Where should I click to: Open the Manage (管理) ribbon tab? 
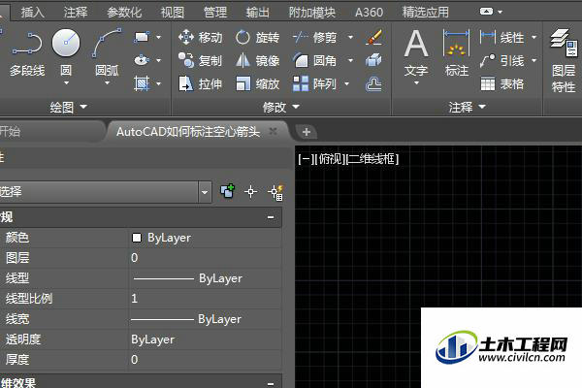[x=215, y=13]
